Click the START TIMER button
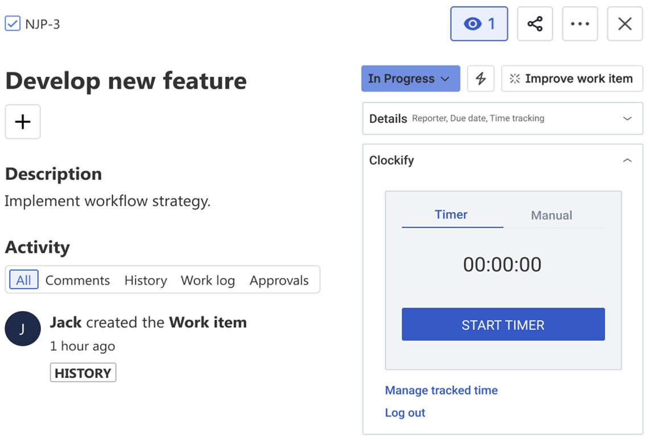The image size is (648, 442). (x=503, y=324)
